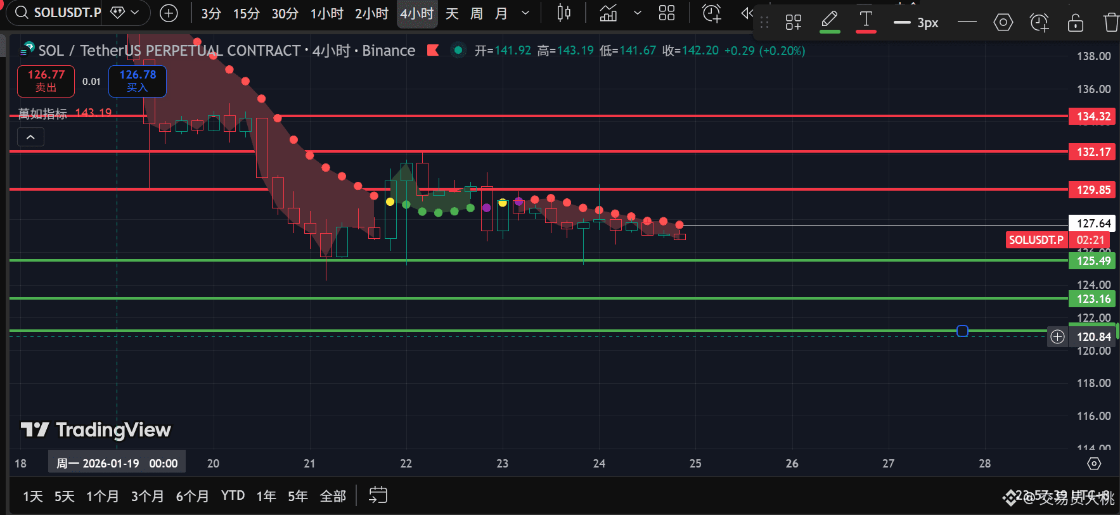
Task: Select the 4小时 timeframe
Action: [x=417, y=13]
